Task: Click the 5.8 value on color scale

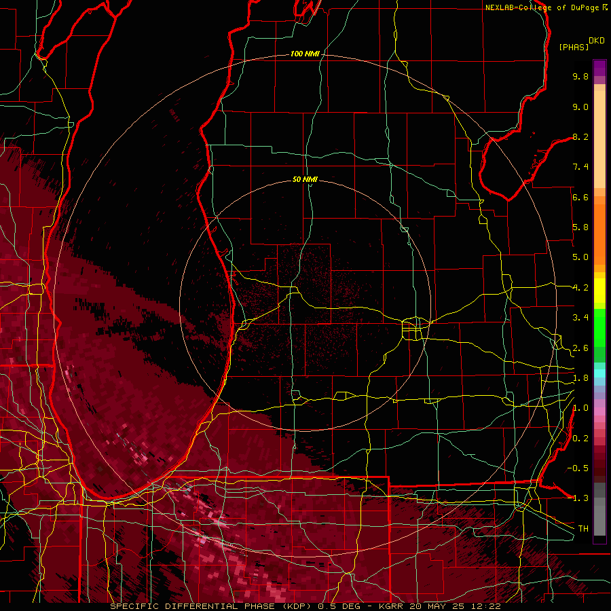Action: (x=580, y=227)
